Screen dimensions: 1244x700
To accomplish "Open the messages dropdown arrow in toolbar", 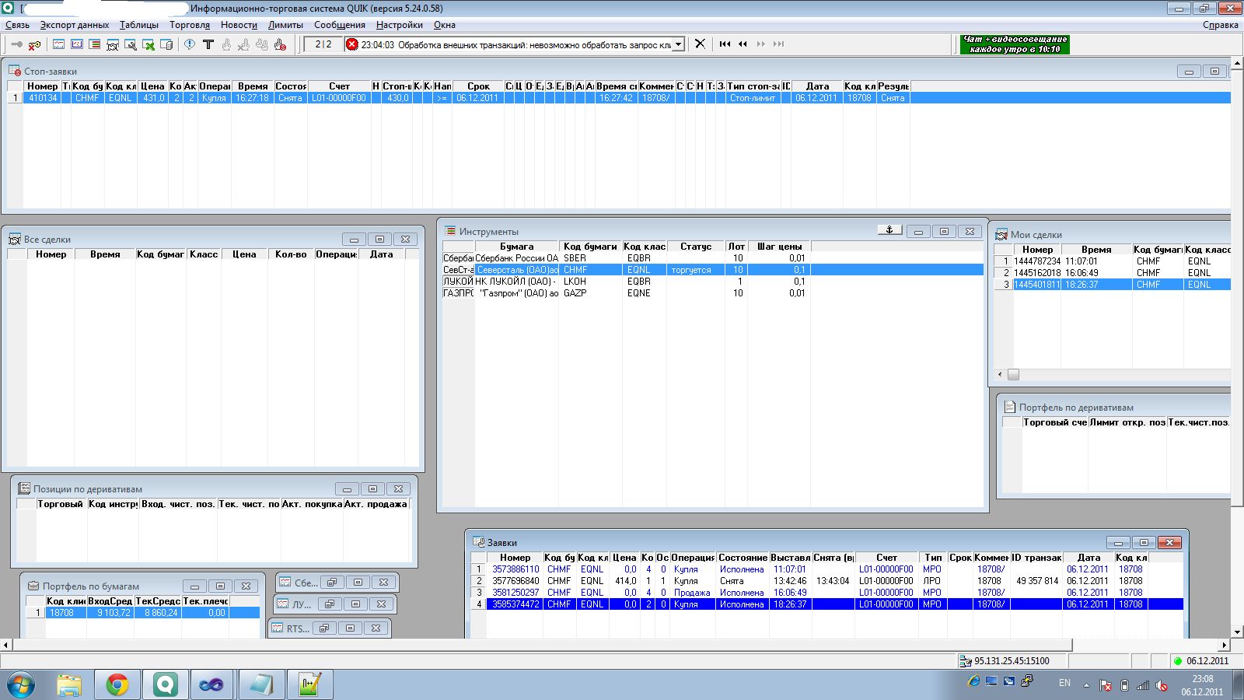I will (x=678, y=44).
